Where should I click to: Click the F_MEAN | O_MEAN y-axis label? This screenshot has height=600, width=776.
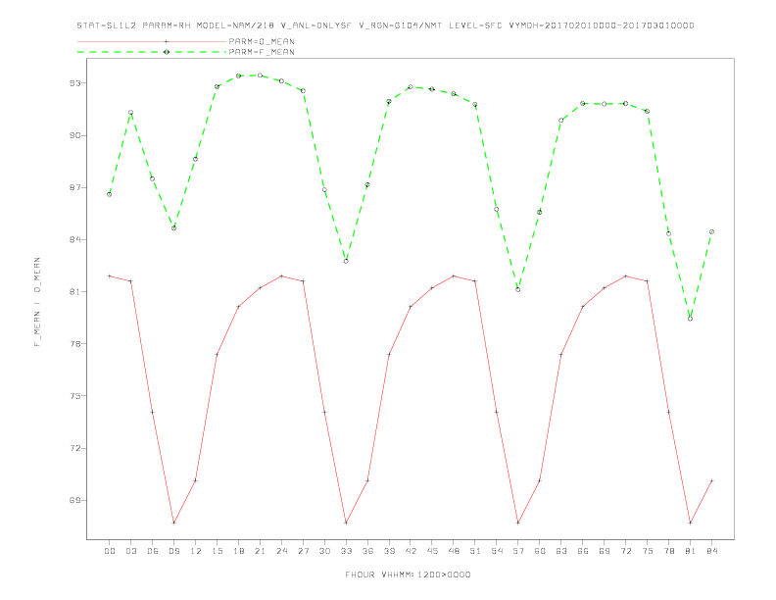pos(37,302)
